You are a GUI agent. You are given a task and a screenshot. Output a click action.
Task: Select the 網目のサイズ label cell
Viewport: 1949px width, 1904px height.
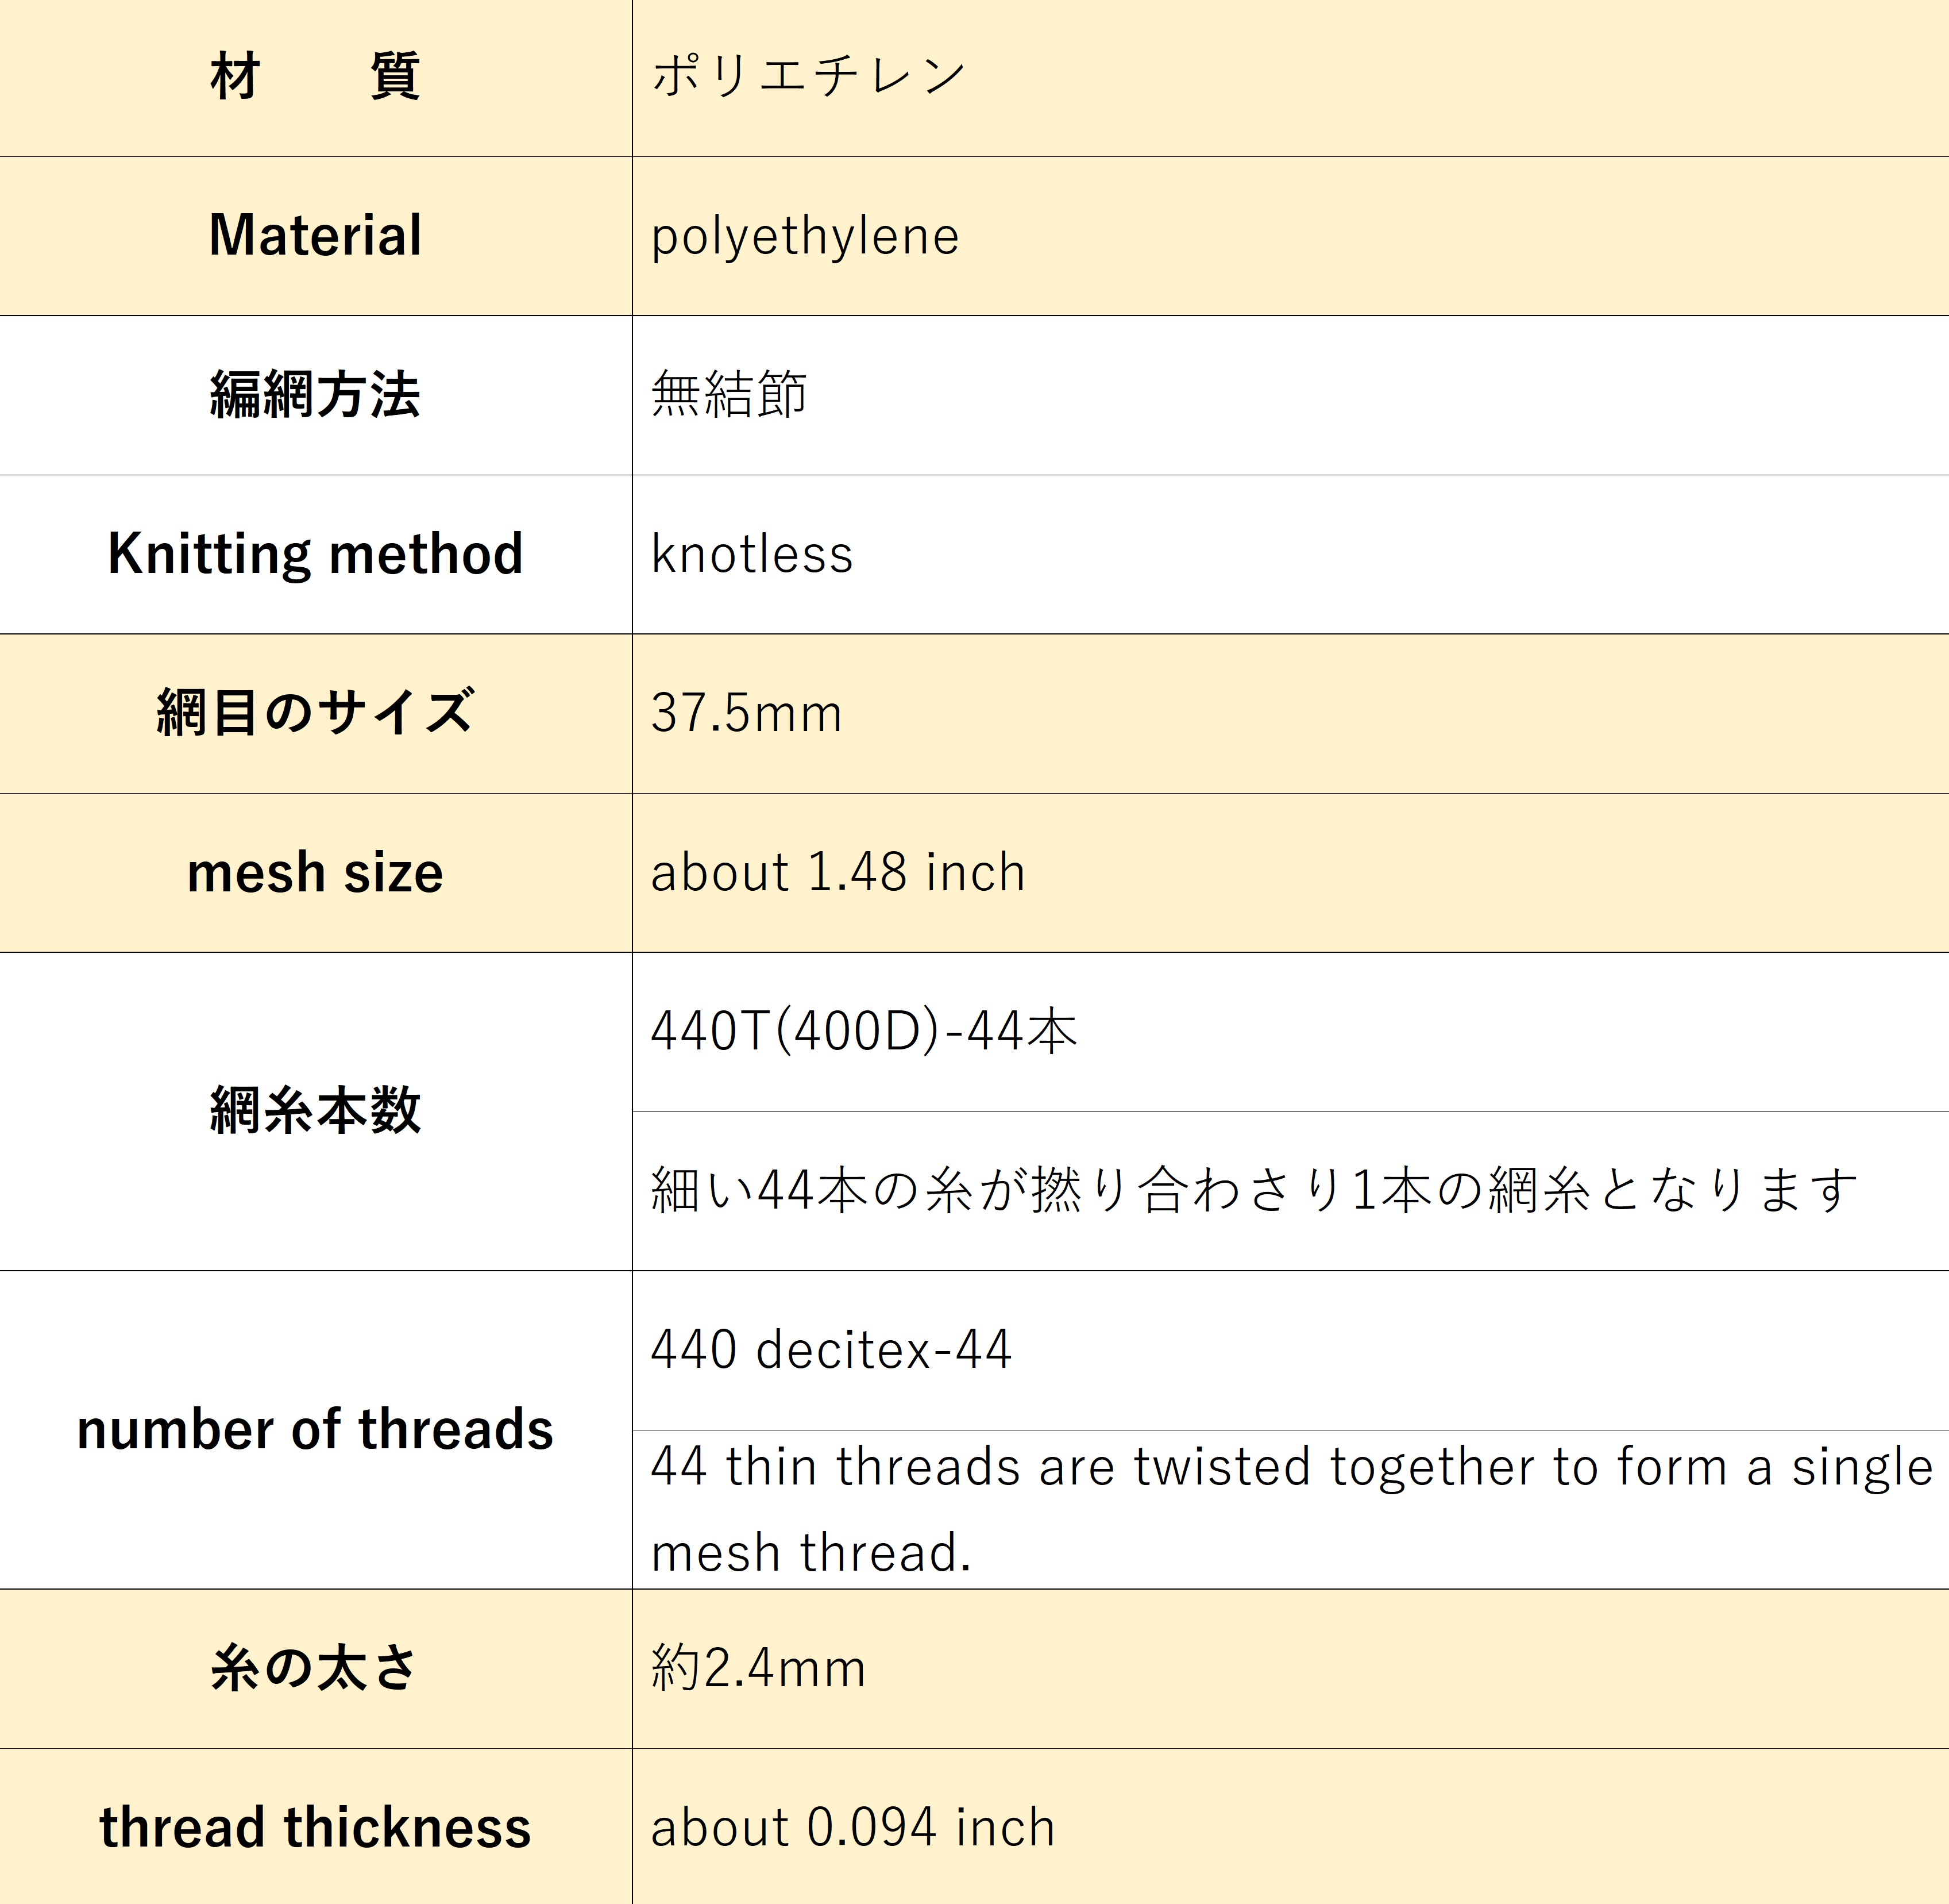click(315, 713)
